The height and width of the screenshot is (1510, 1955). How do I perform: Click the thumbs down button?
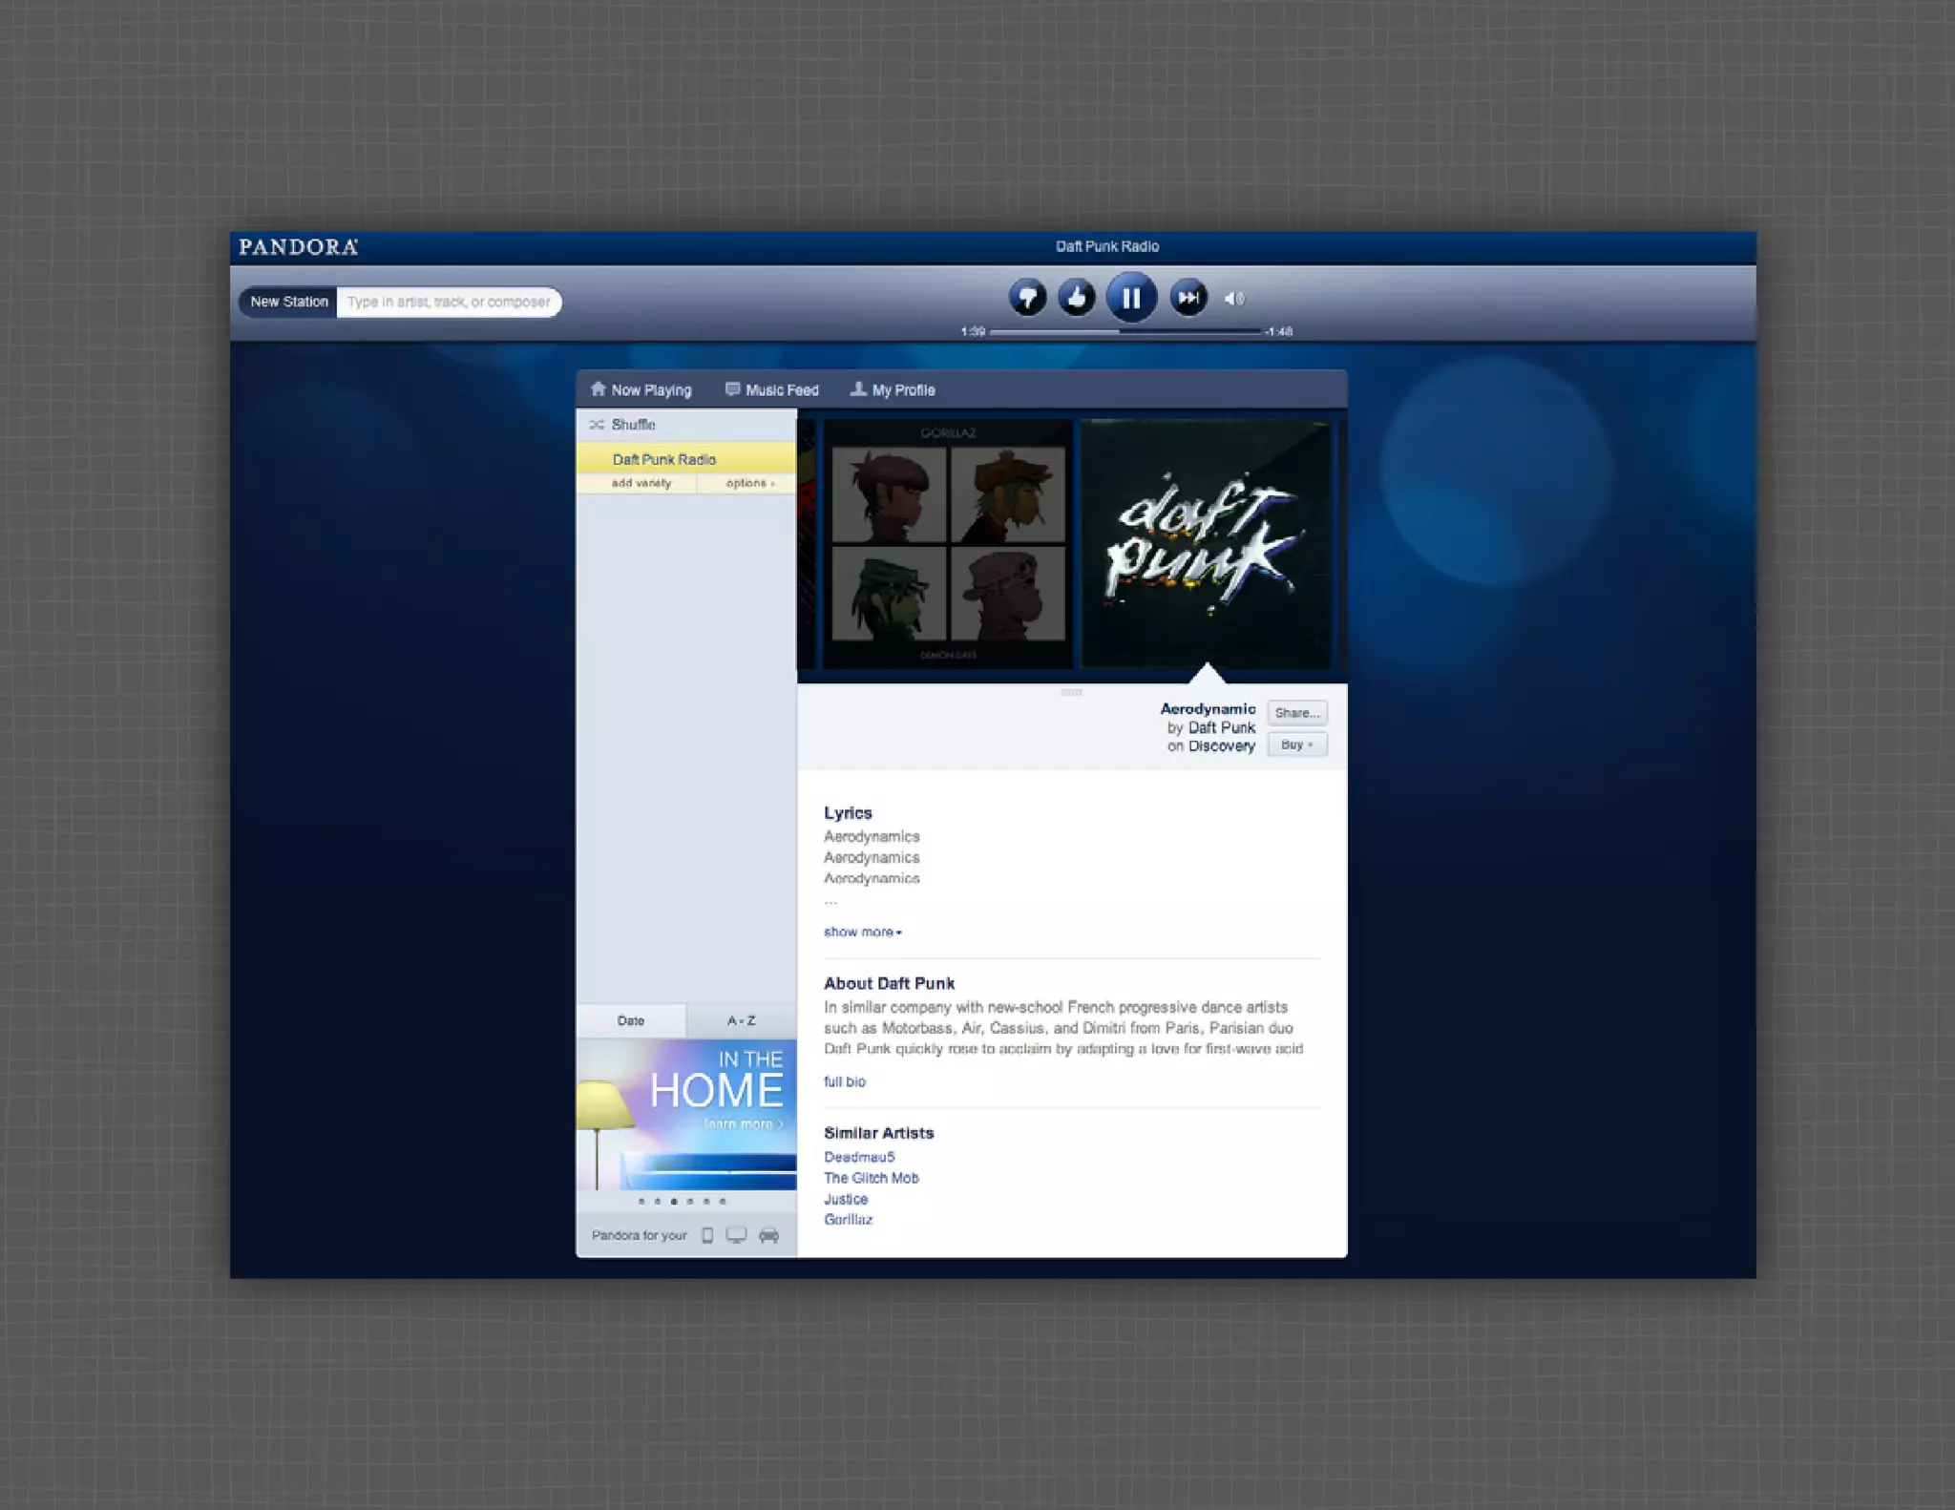pos(1027,299)
